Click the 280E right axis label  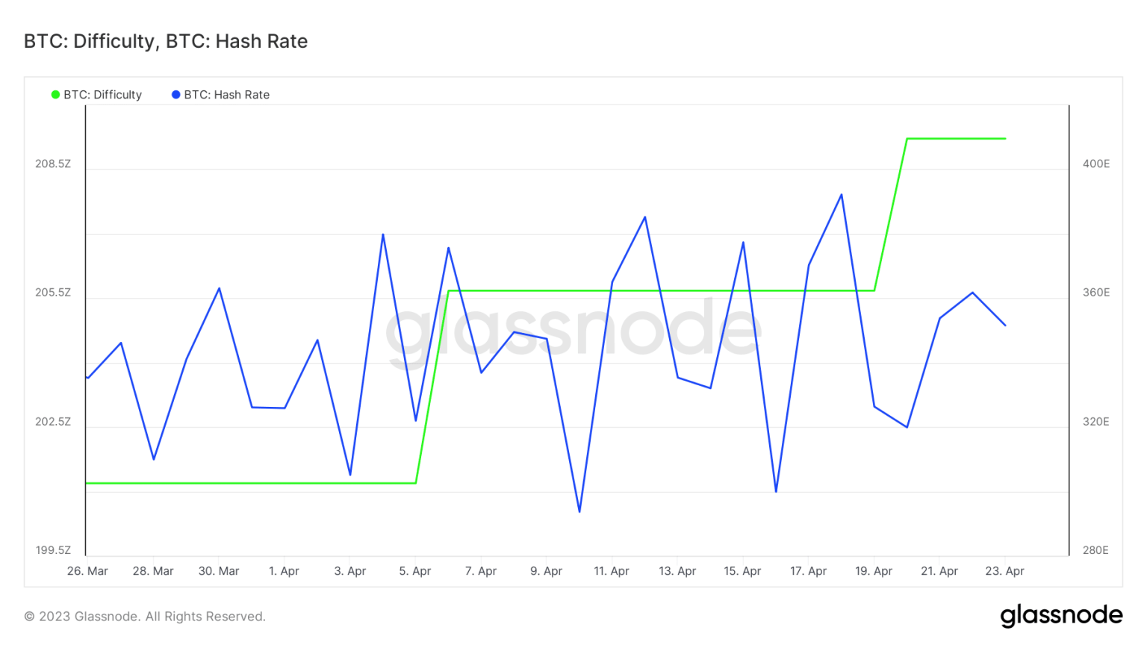1096,550
